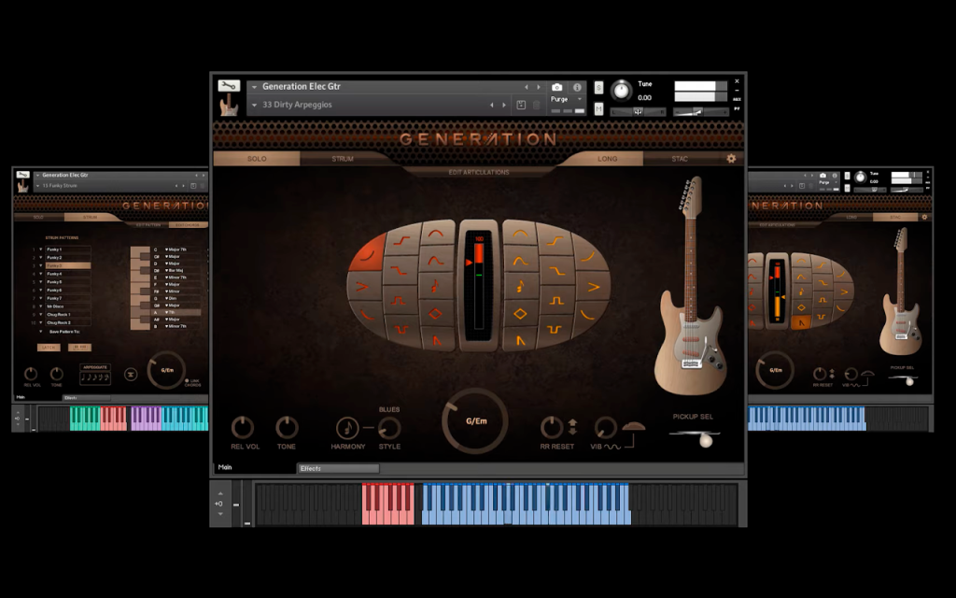Image resolution: width=956 pixels, height=598 pixels.
Task: Click the camera snapshot icon
Action: click(x=556, y=87)
